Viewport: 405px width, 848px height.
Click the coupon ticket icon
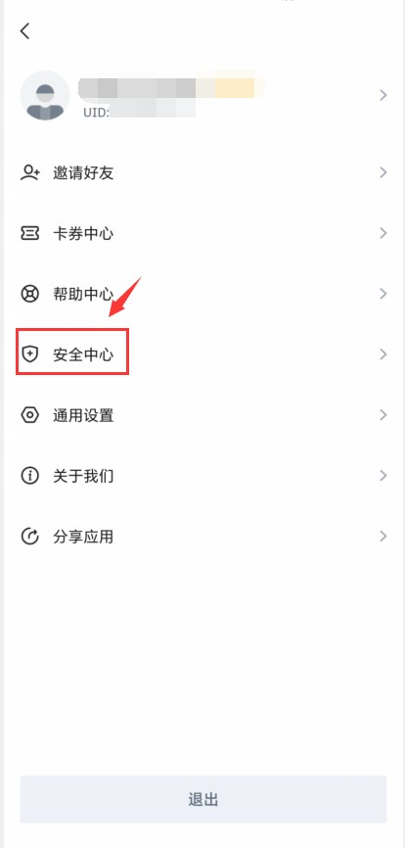(29, 234)
